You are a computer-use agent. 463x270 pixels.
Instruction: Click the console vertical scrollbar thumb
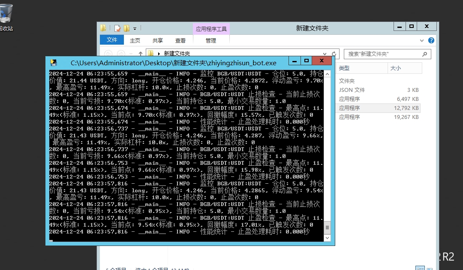pos(327,228)
